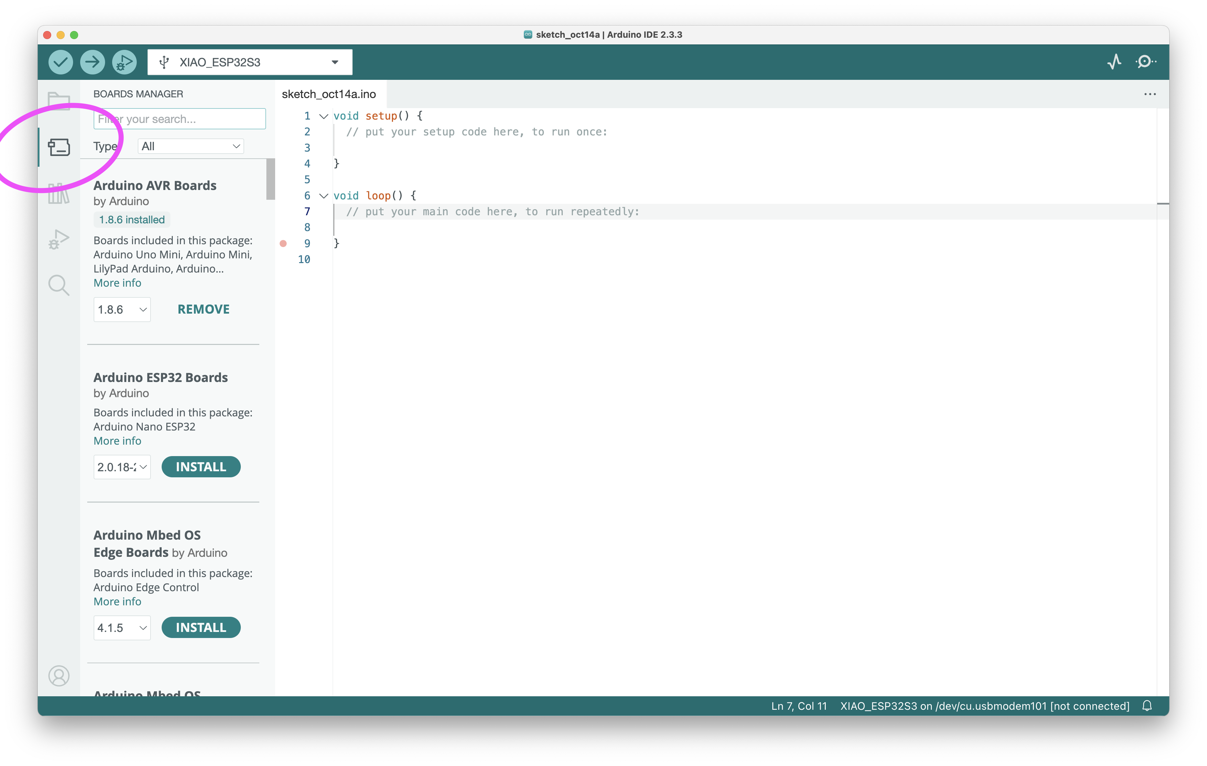Open the XIAO_ESP32S3 board selector dropdown
The width and height of the screenshot is (1207, 766).
tap(250, 62)
